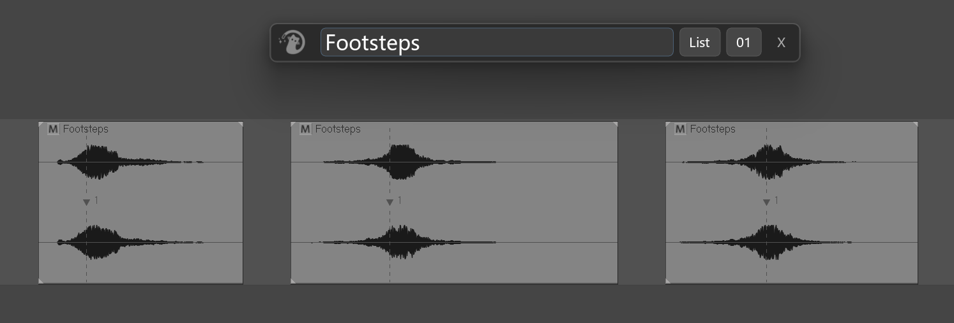Select the upper waveform of the first clip
The width and height of the screenshot is (954, 323).
[130, 162]
